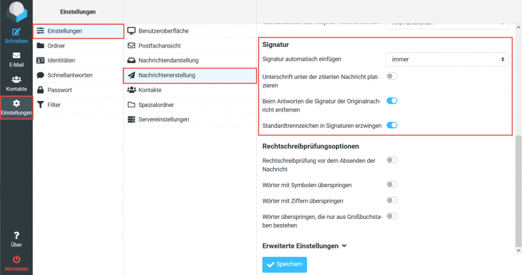Click the Schreiben compose icon

click(16, 32)
